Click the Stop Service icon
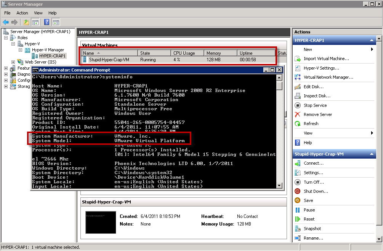This screenshot has height=251, width=383. 298,105
